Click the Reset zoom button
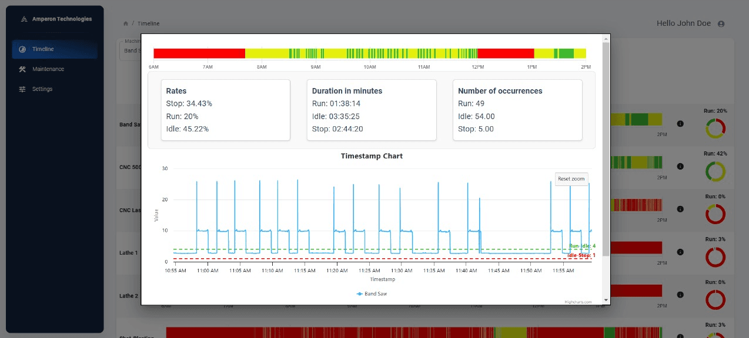This screenshot has height=338, width=749. tap(571, 179)
